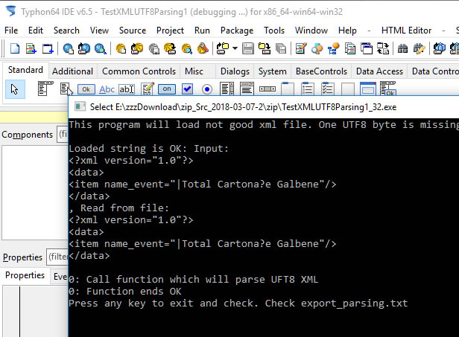Open the Tools menu
The width and height of the screenshot is (459, 337).
[x=274, y=31]
